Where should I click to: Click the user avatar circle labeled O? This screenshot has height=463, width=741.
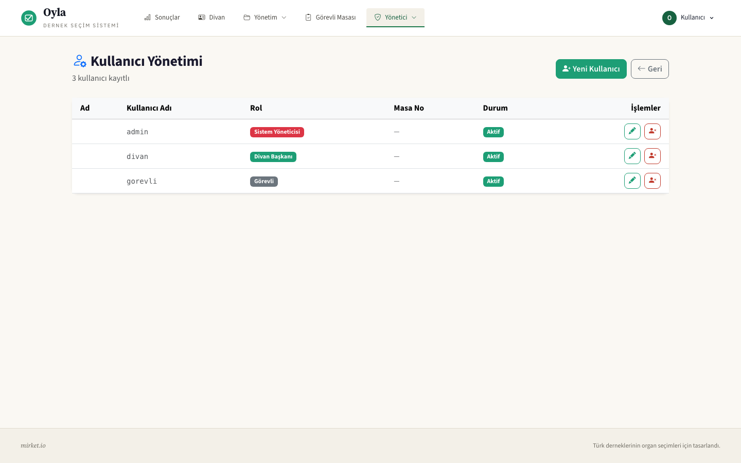[669, 18]
